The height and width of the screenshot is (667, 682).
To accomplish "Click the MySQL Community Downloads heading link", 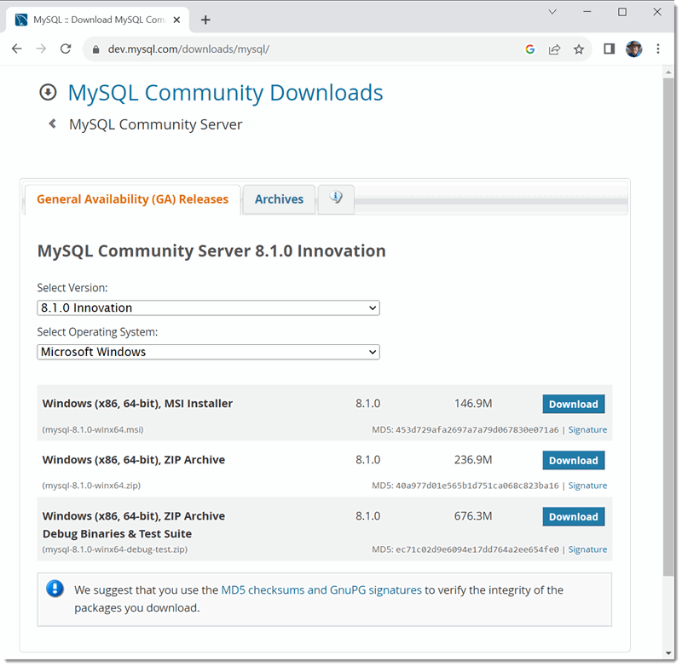I will point(225,93).
